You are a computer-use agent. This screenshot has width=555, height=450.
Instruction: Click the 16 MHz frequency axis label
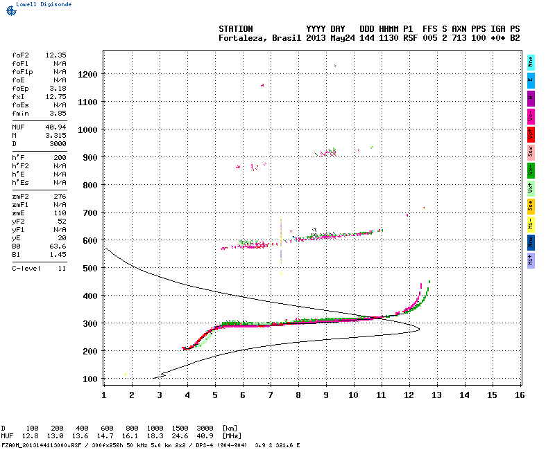(519, 395)
